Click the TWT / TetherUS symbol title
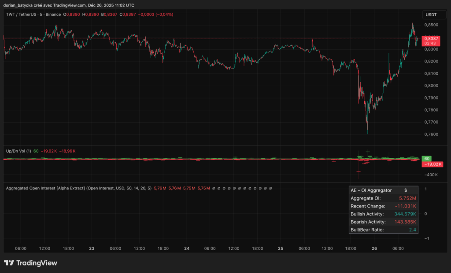Screen dimensions: 451x273 point(26,15)
